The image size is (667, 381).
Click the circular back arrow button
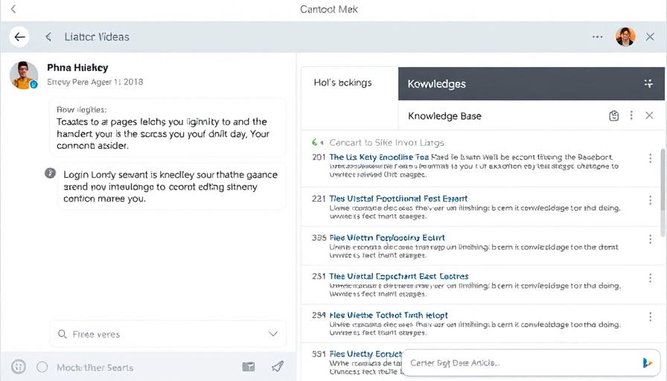tap(19, 37)
